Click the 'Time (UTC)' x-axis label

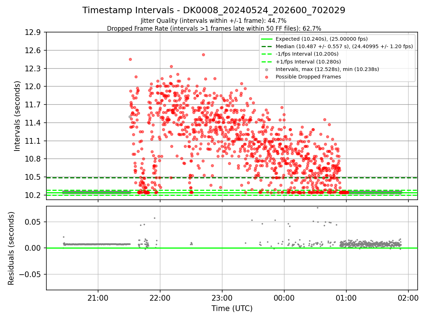(232, 309)
